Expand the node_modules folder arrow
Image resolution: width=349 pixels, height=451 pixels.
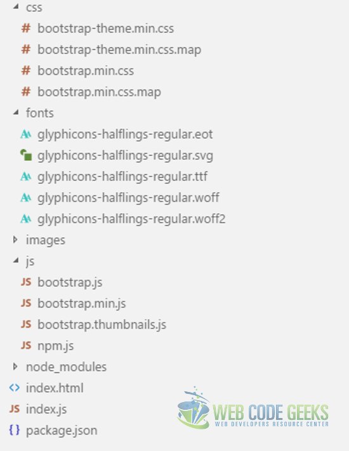point(15,367)
